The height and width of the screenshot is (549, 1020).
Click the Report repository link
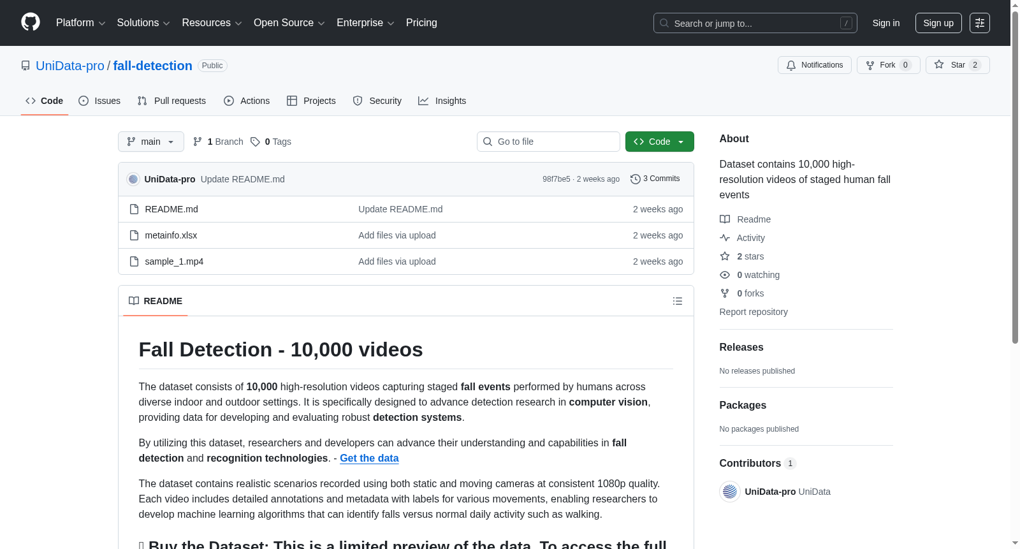click(x=754, y=312)
